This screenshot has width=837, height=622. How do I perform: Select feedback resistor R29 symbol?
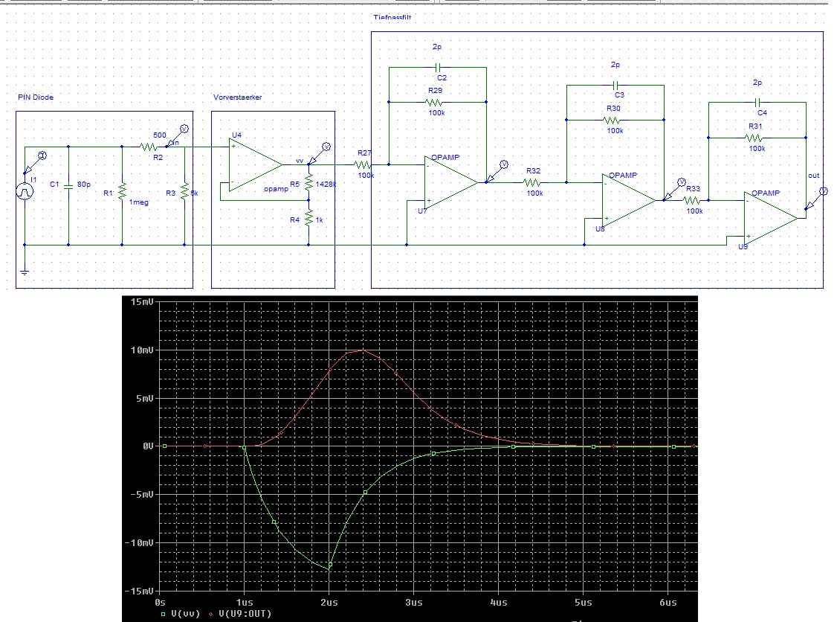pyautogui.click(x=433, y=102)
